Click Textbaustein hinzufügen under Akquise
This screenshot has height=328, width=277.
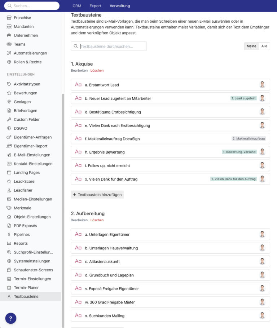coord(97,195)
